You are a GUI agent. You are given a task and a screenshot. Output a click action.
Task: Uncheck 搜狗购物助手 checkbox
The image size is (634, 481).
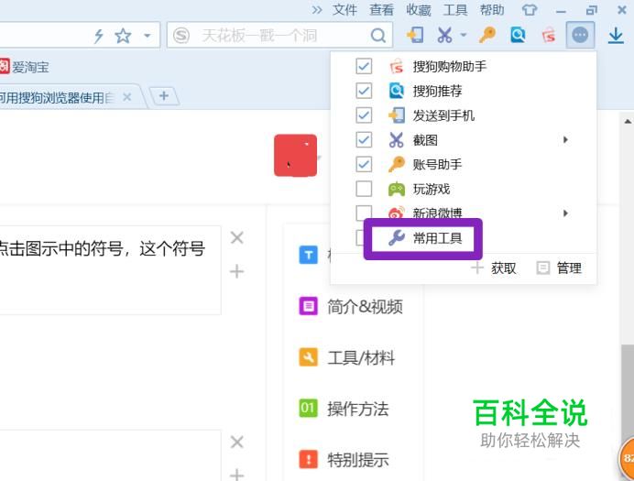364,66
